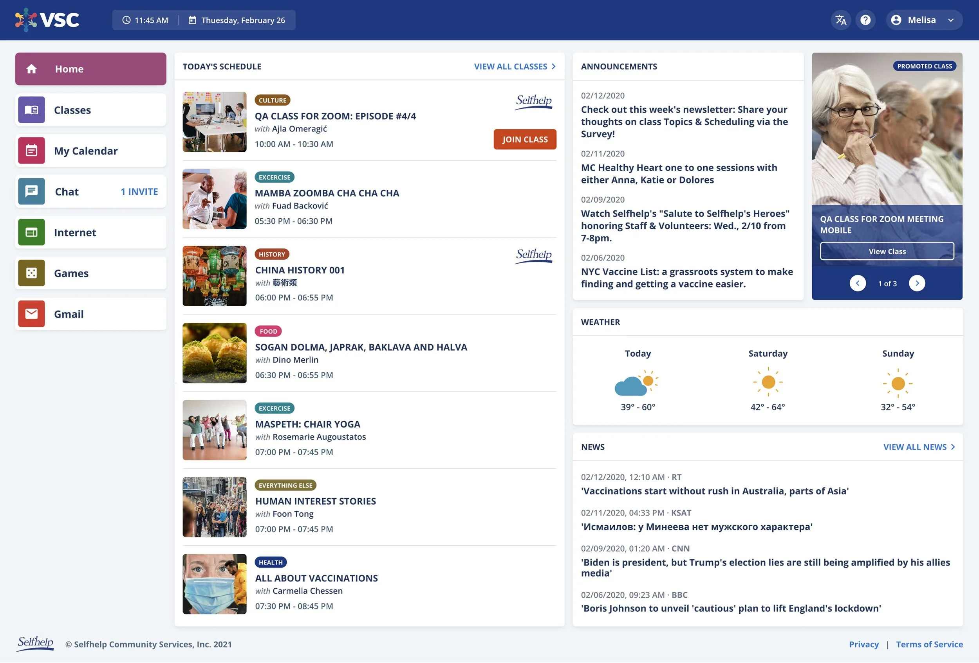Go to previous promoted class slide
The image size is (979, 663).
click(858, 283)
